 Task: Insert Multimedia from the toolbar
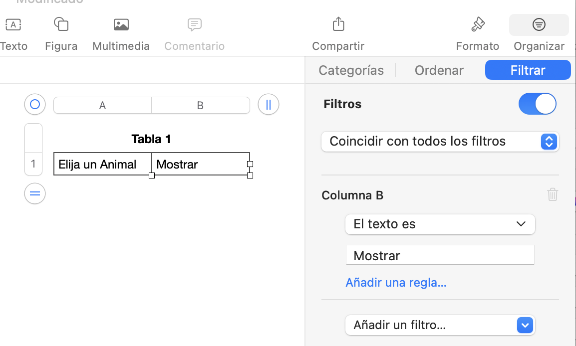pos(121,24)
